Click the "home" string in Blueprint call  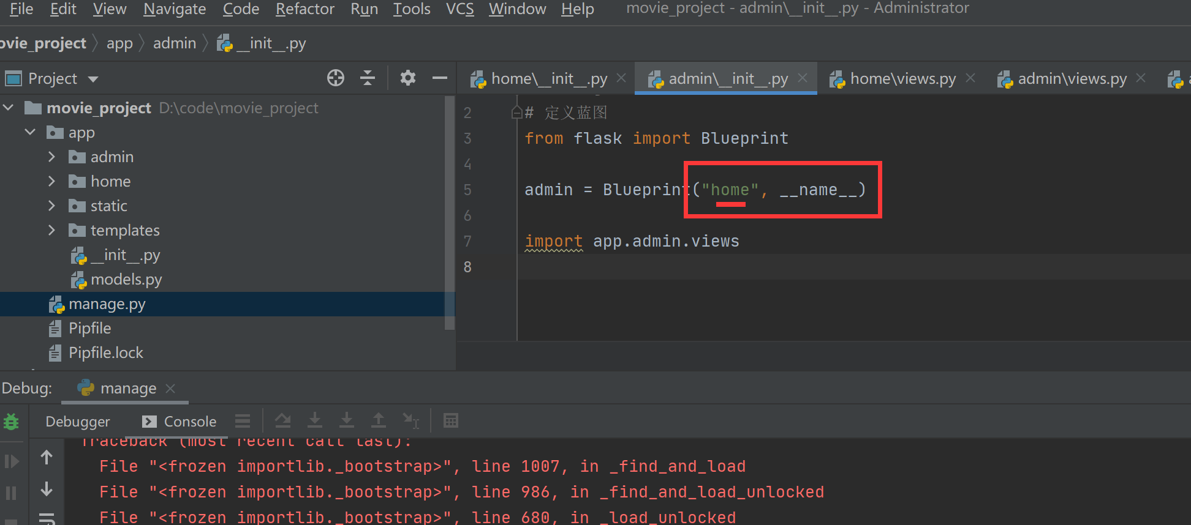click(x=730, y=190)
